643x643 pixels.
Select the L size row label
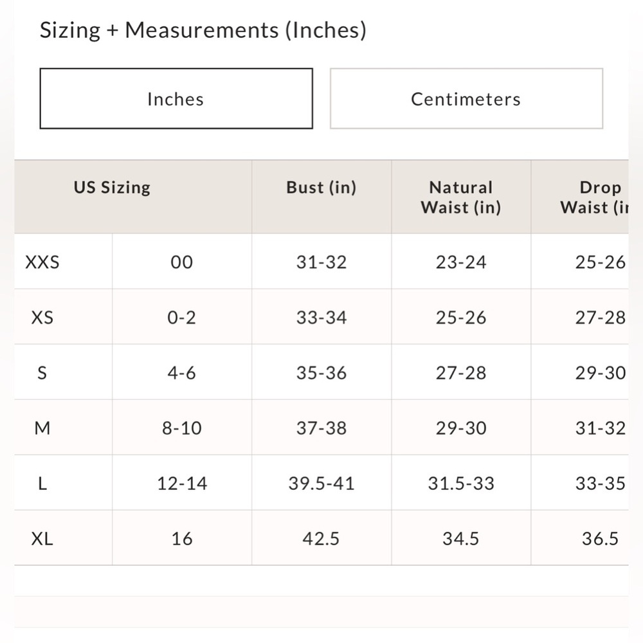point(42,484)
